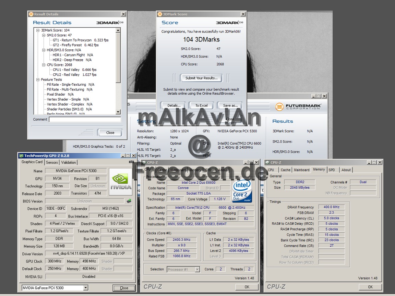This screenshot has width=395, height=296.
Task: Click the Level 2 4096 KBytes value
Action: [x=238, y=251]
